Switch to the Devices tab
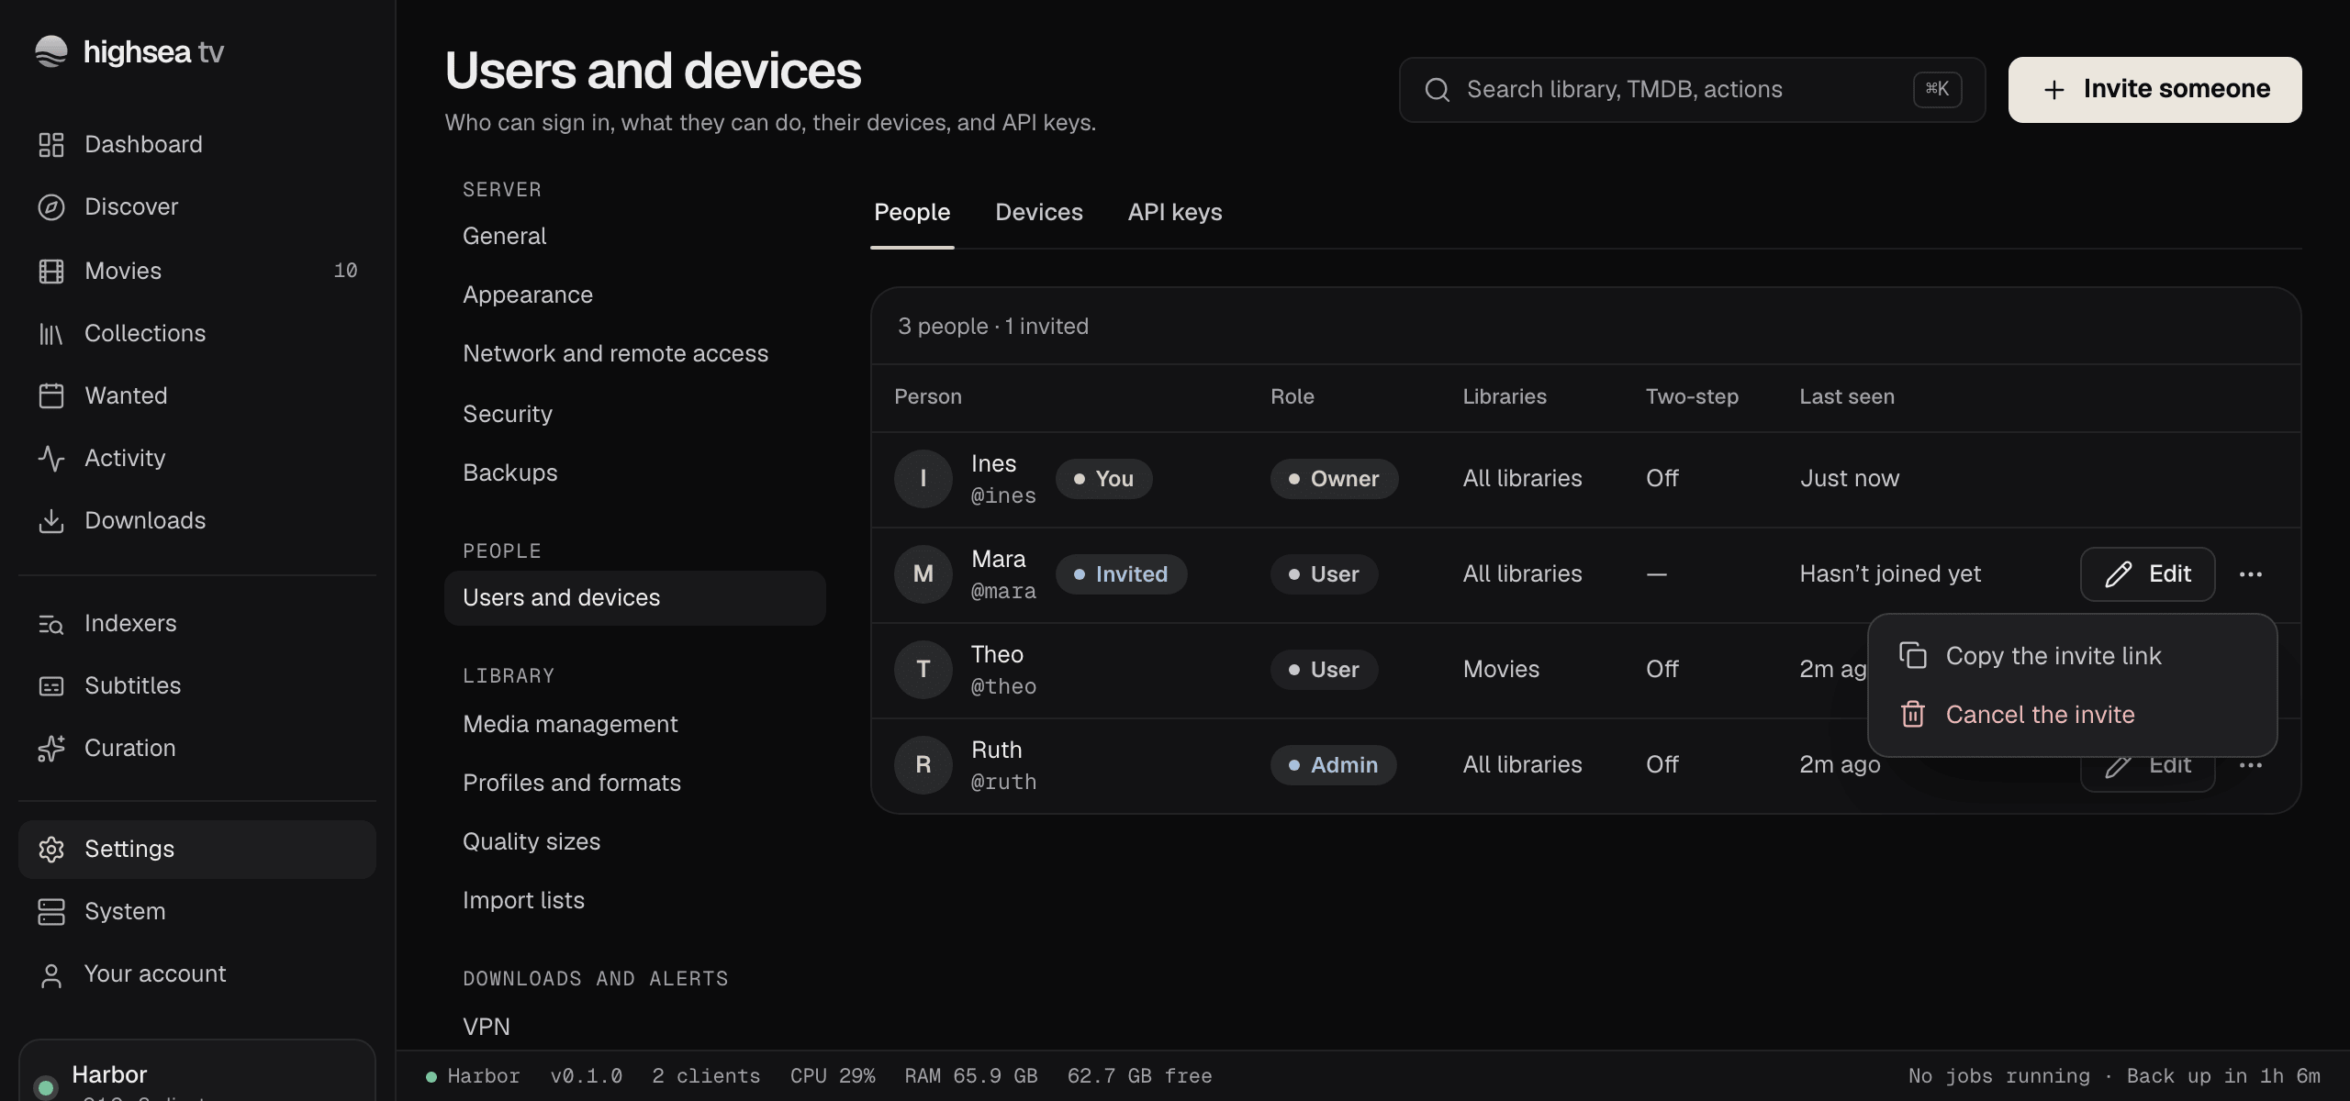 pyautogui.click(x=1039, y=213)
